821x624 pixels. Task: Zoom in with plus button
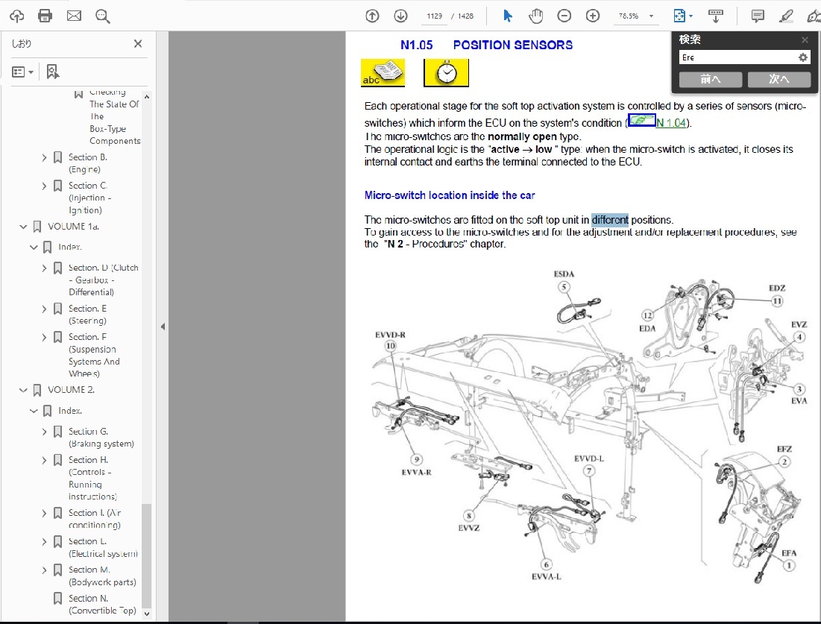[593, 16]
